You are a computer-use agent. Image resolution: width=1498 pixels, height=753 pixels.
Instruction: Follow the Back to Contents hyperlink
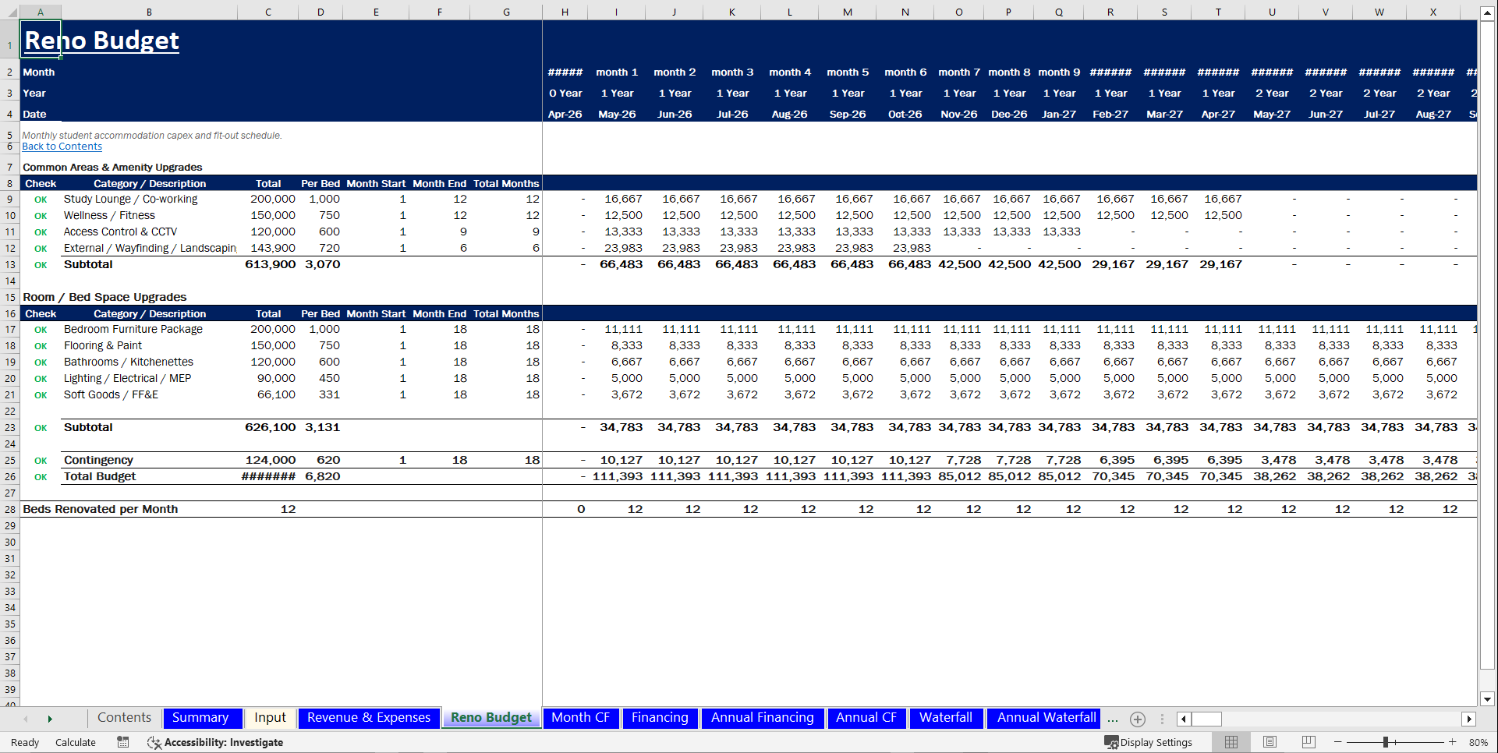click(62, 146)
